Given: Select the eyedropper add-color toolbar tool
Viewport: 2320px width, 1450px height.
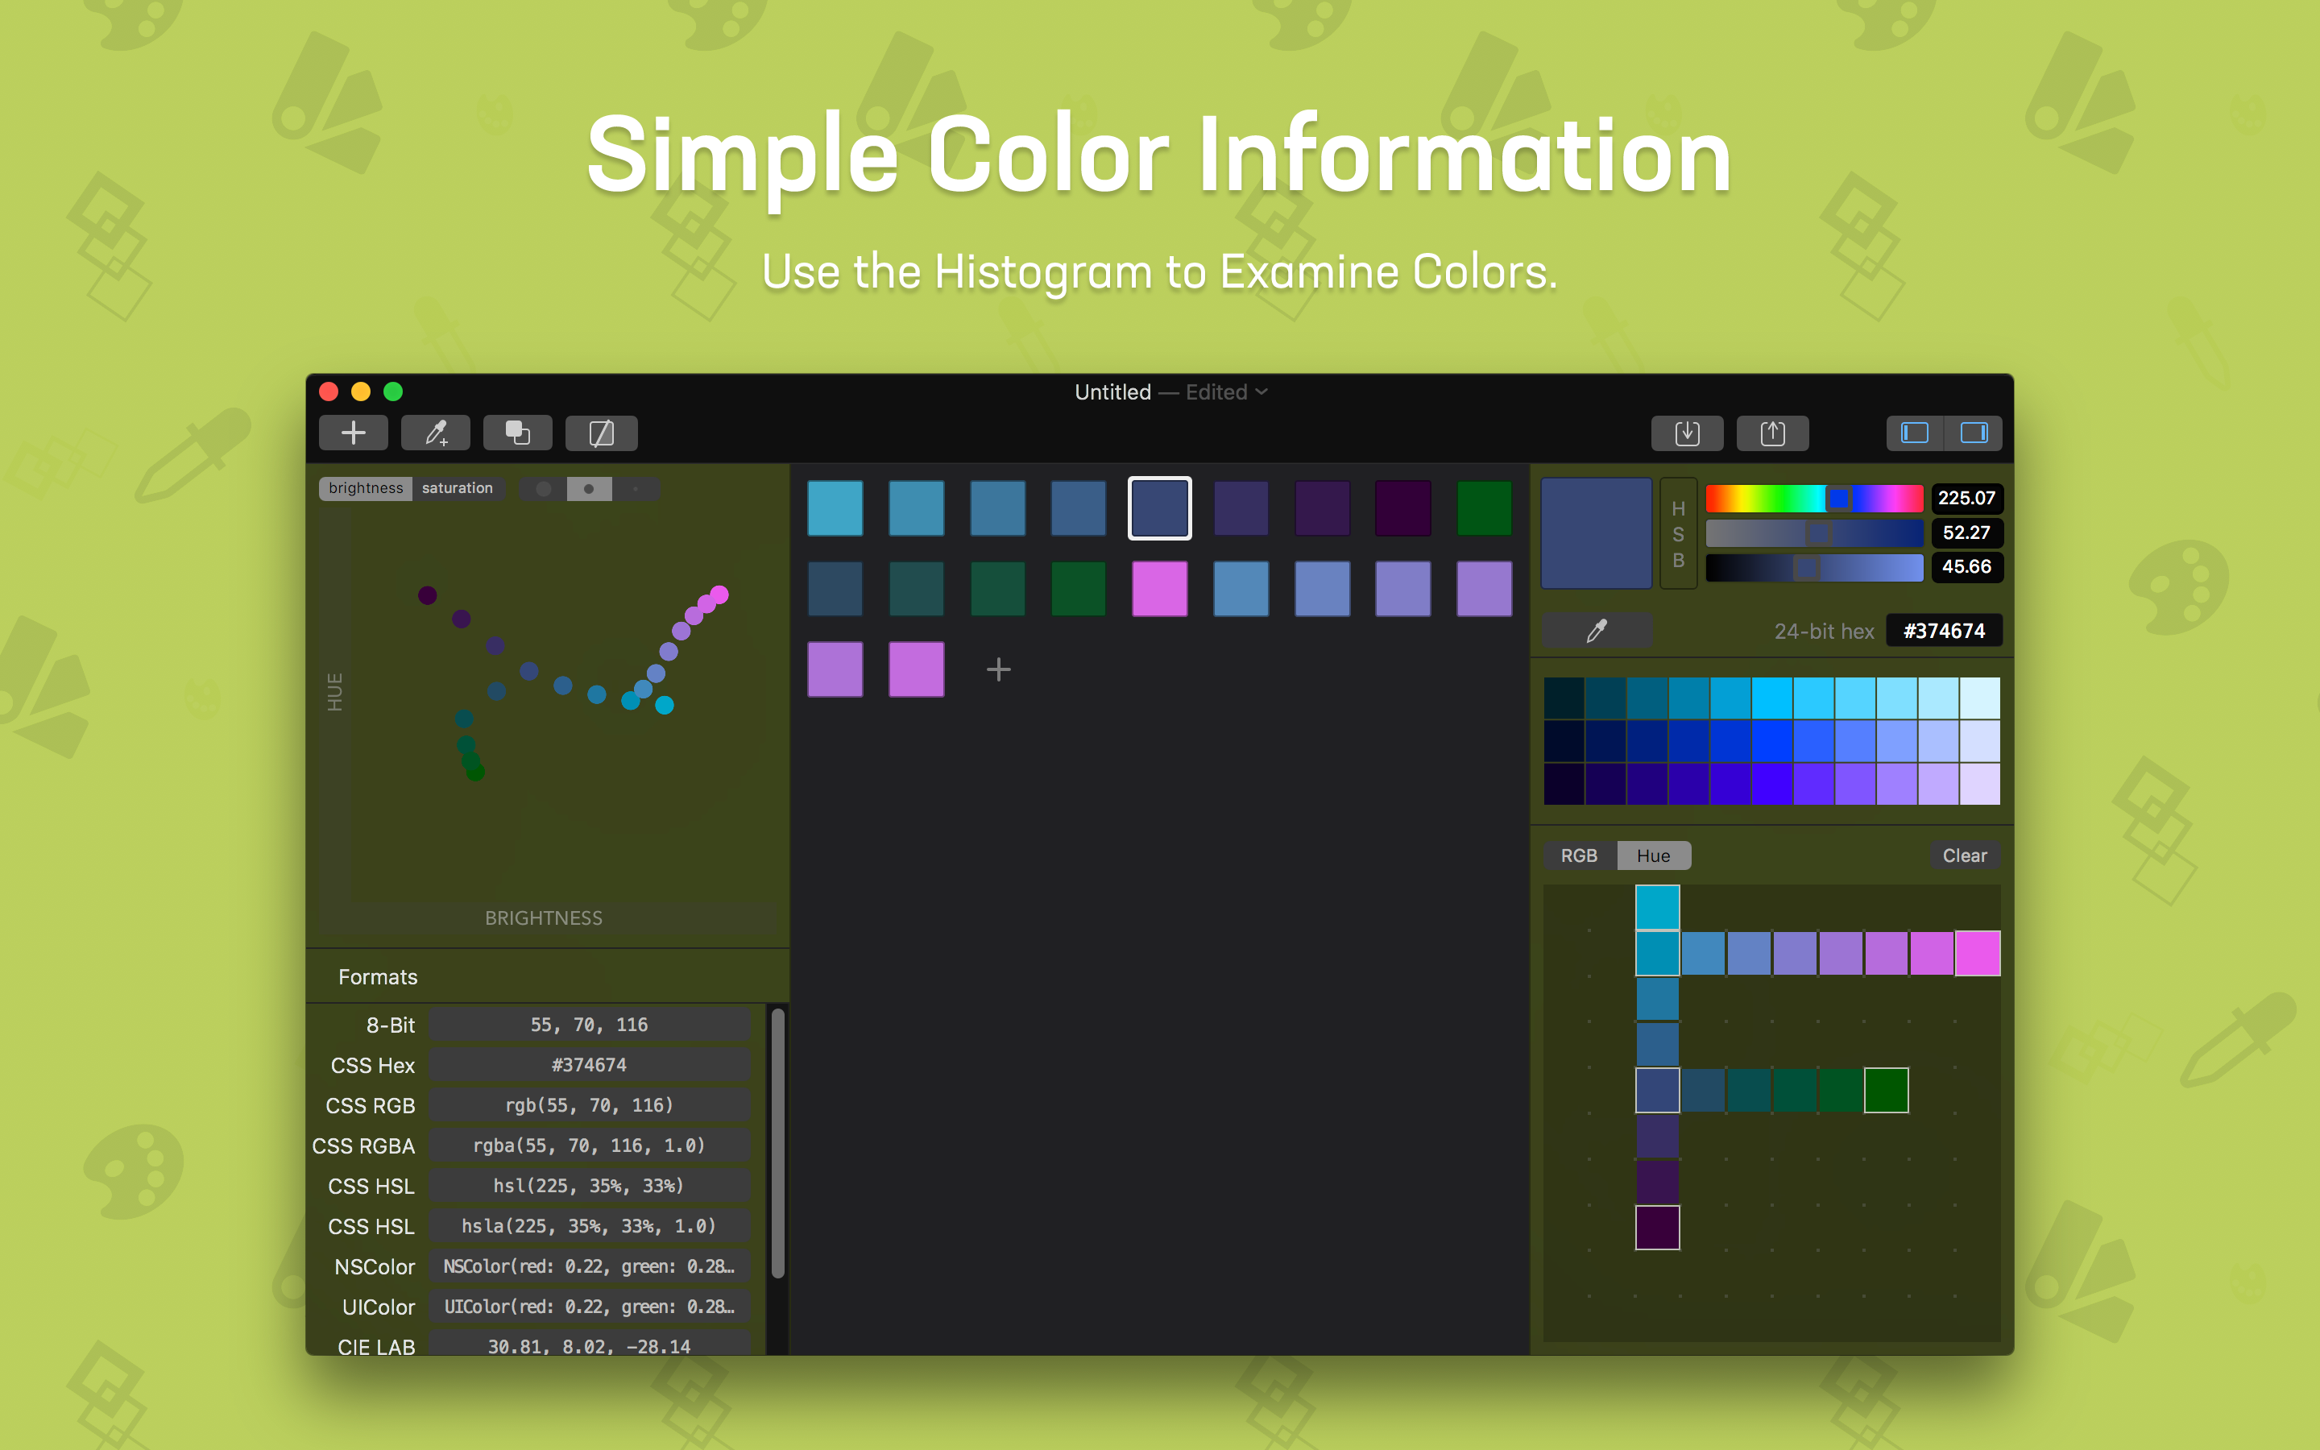Looking at the screenshot, I should (x=435, y=433).
